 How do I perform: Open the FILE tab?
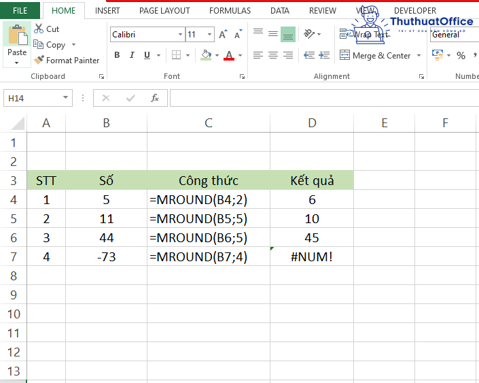20,10
